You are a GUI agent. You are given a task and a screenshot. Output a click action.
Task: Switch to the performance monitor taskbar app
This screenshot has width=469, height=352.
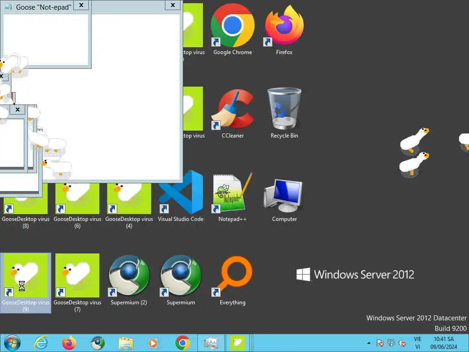coord(211,343)
